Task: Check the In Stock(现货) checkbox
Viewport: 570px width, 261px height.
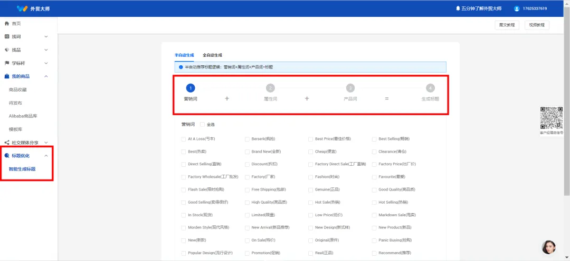Action: coord(184,215)
